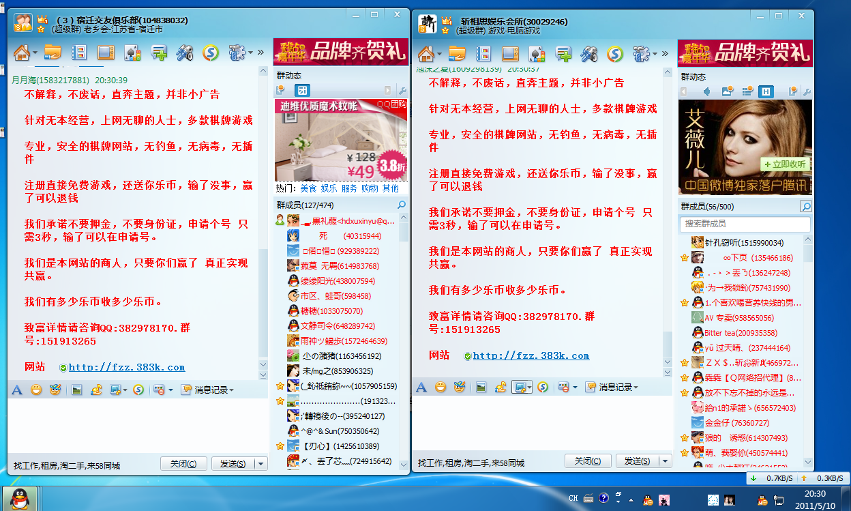Open music note icon in 宿迁交友俱乐部 input bar
851x511 pixels.
point(97,390)
